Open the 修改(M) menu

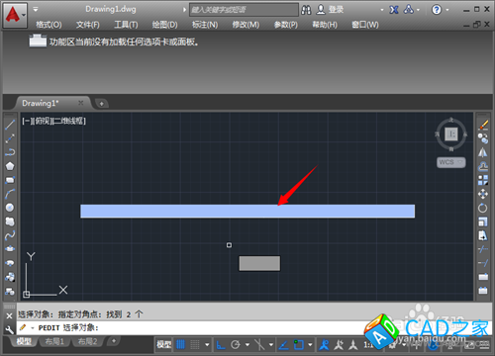pyautogui.click(x=246, y=25)
